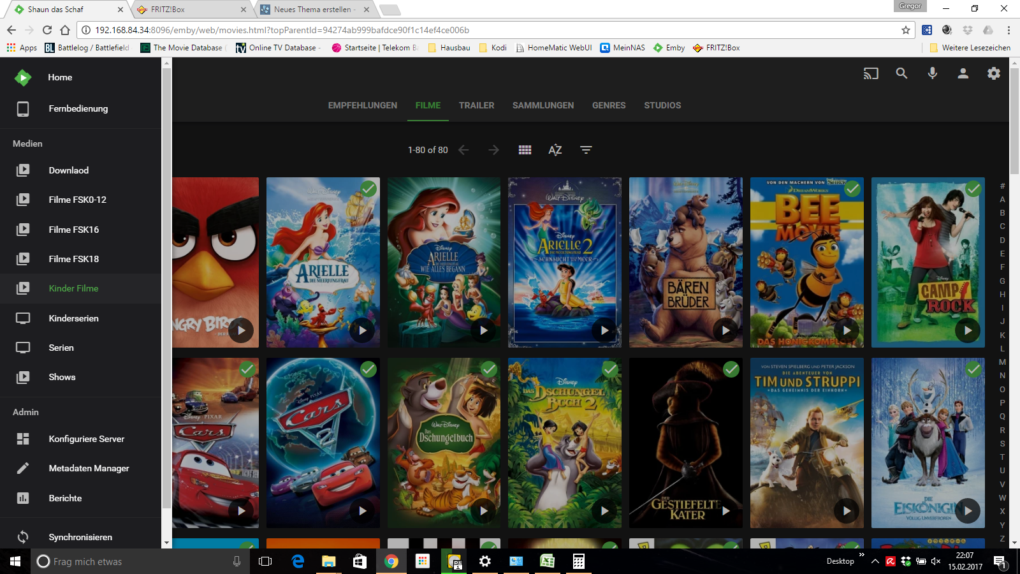Open File Explorer from taskbar

[x=328, y=561]
